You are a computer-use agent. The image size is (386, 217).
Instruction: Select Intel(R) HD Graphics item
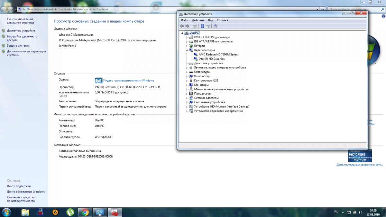pos(212,59)
